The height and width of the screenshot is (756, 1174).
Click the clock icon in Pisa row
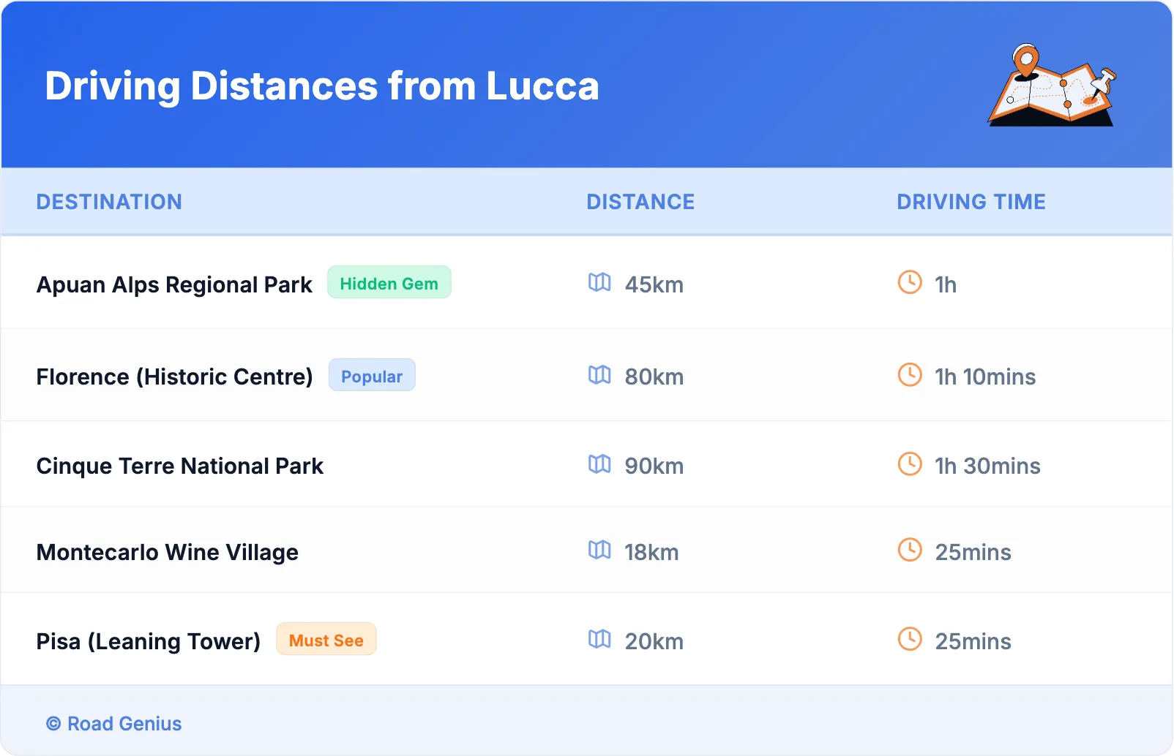[910, 639]
